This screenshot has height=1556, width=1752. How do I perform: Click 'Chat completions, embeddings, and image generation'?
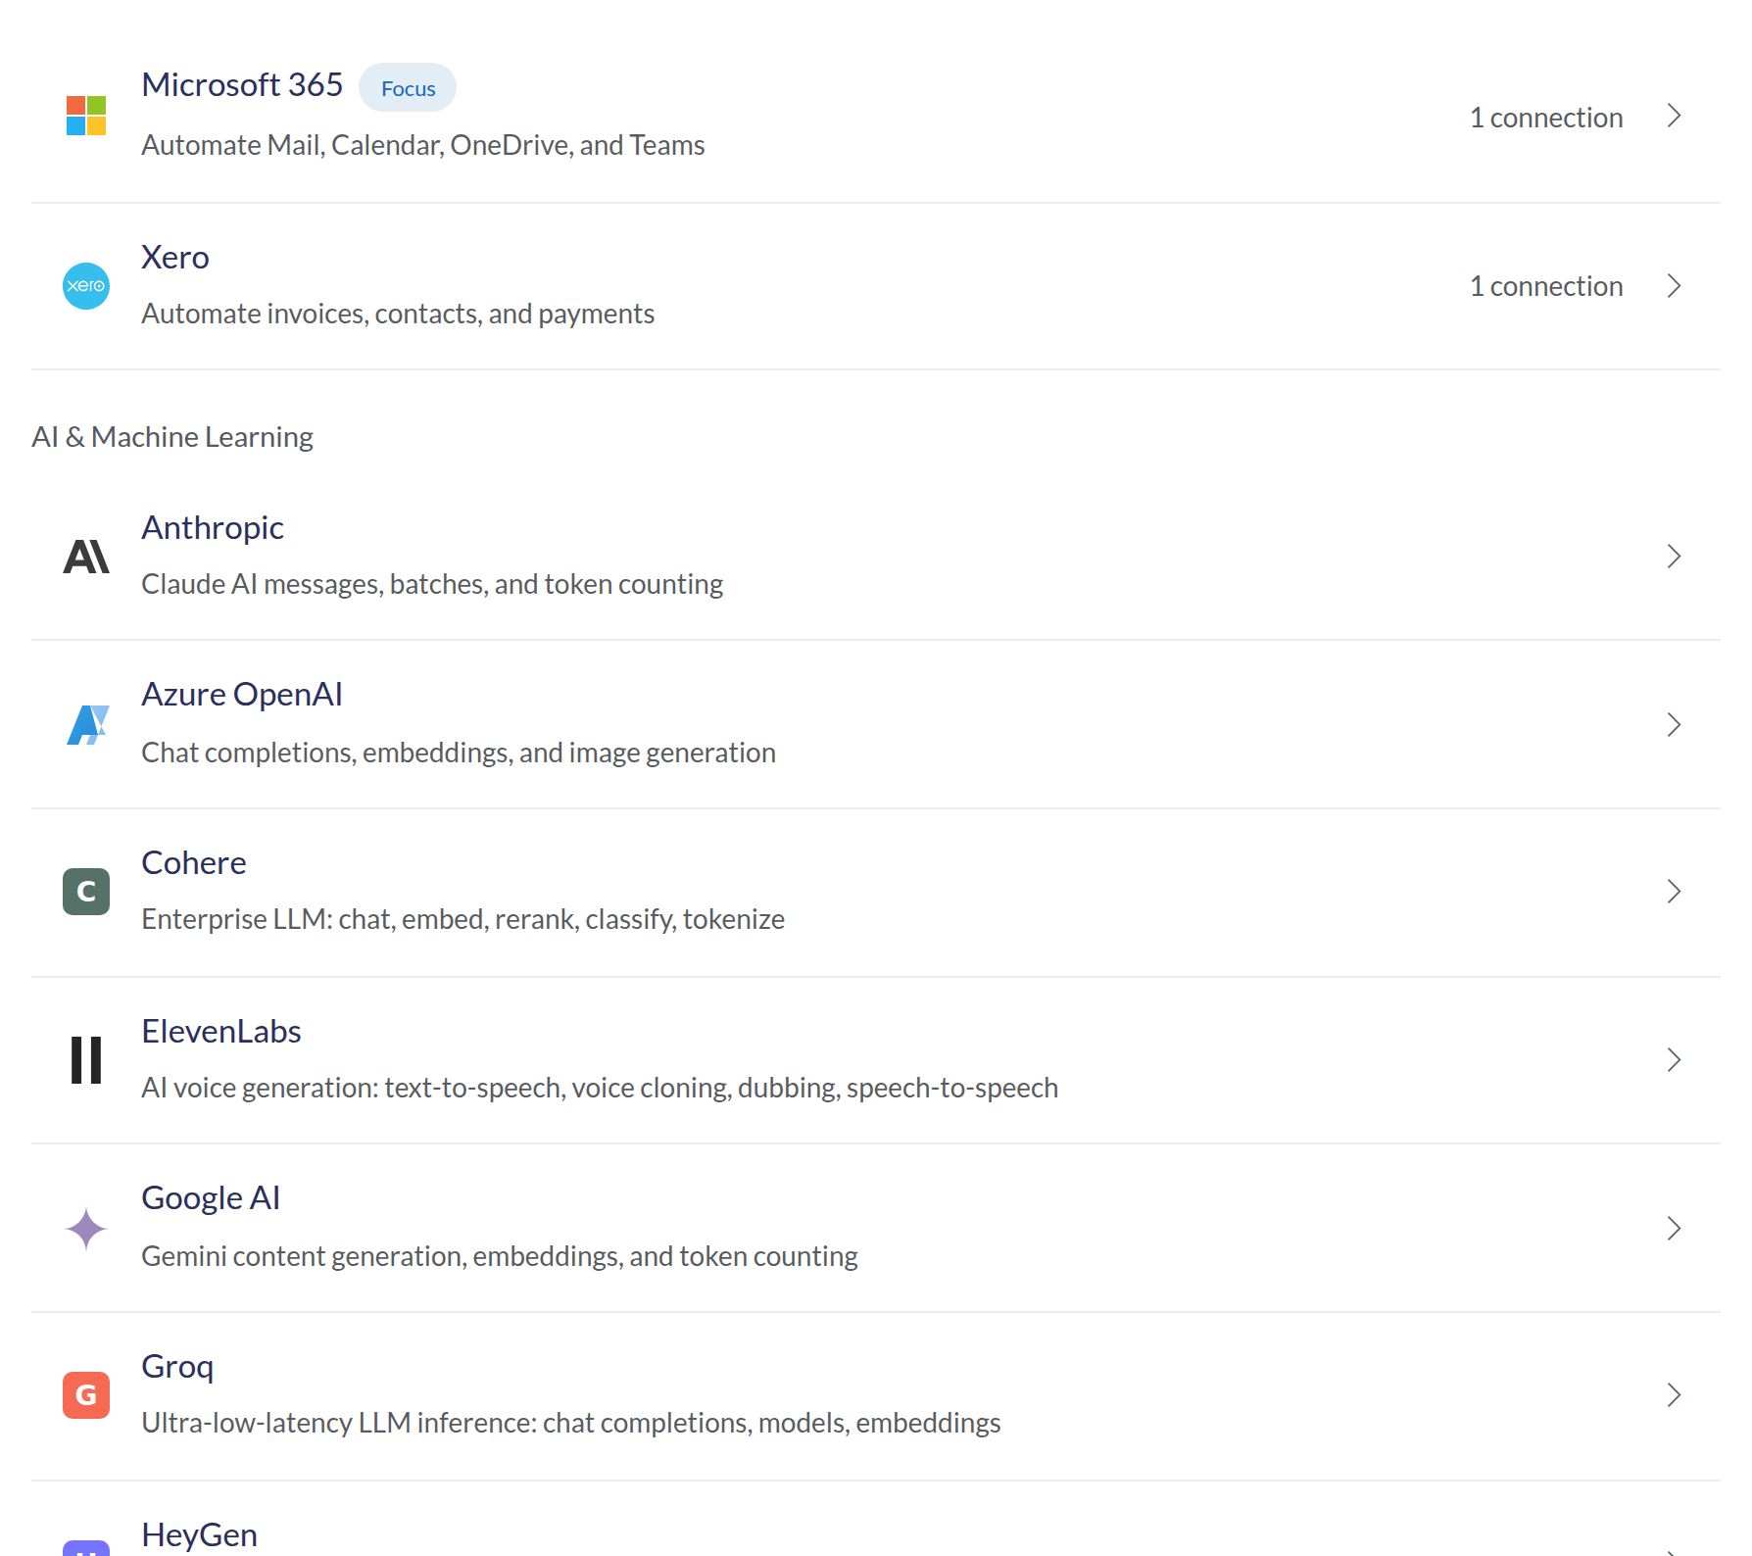[x=459, y=753]
